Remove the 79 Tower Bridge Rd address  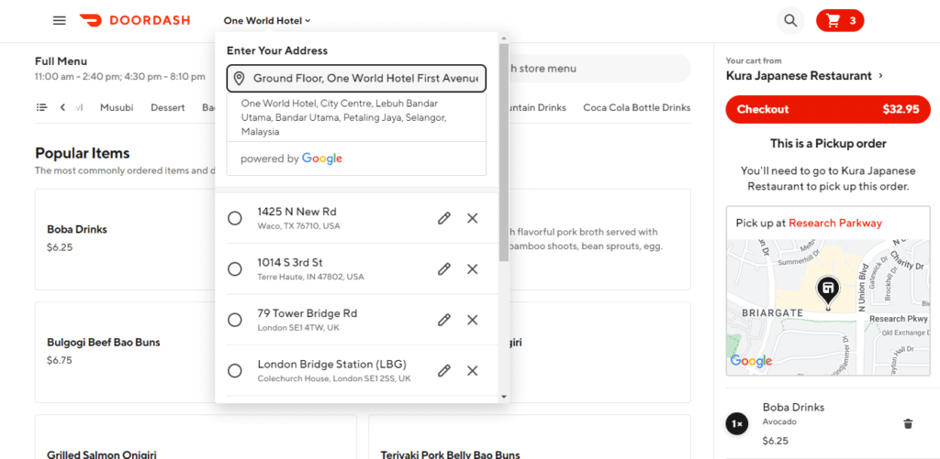473,320
